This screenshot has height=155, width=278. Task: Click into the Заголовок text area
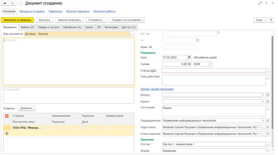69,62
